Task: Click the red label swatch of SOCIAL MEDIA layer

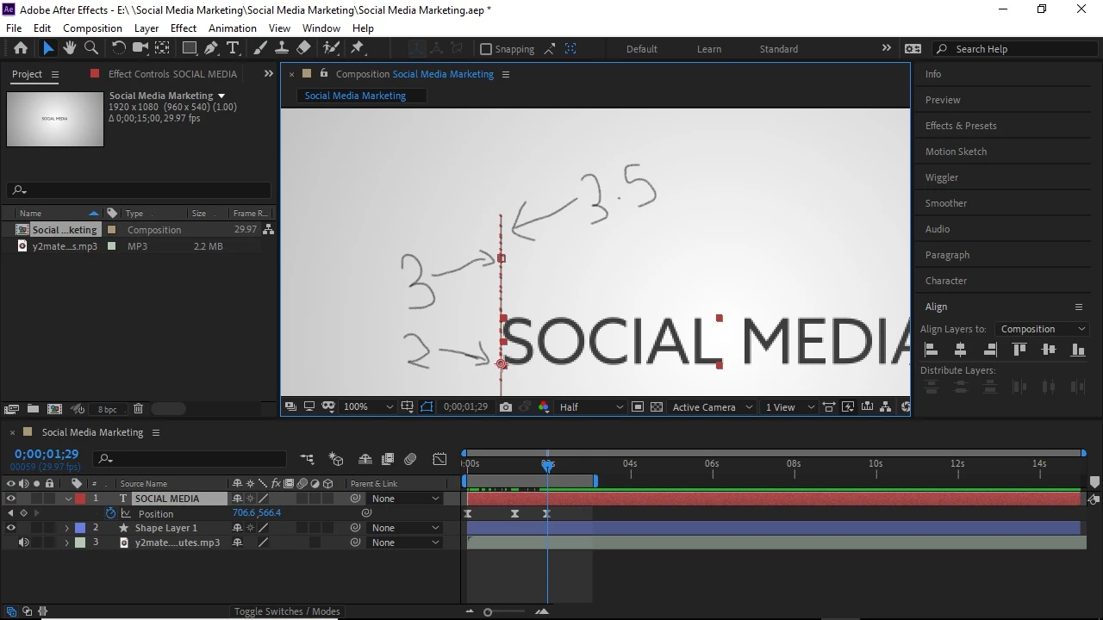Action: [x=80, y=499]
